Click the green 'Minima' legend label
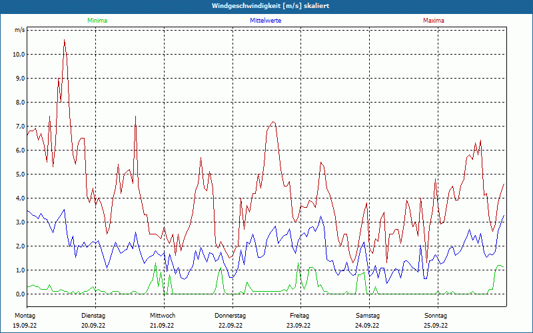Screen dimensions: 533x333 click(x=97, y=21)
